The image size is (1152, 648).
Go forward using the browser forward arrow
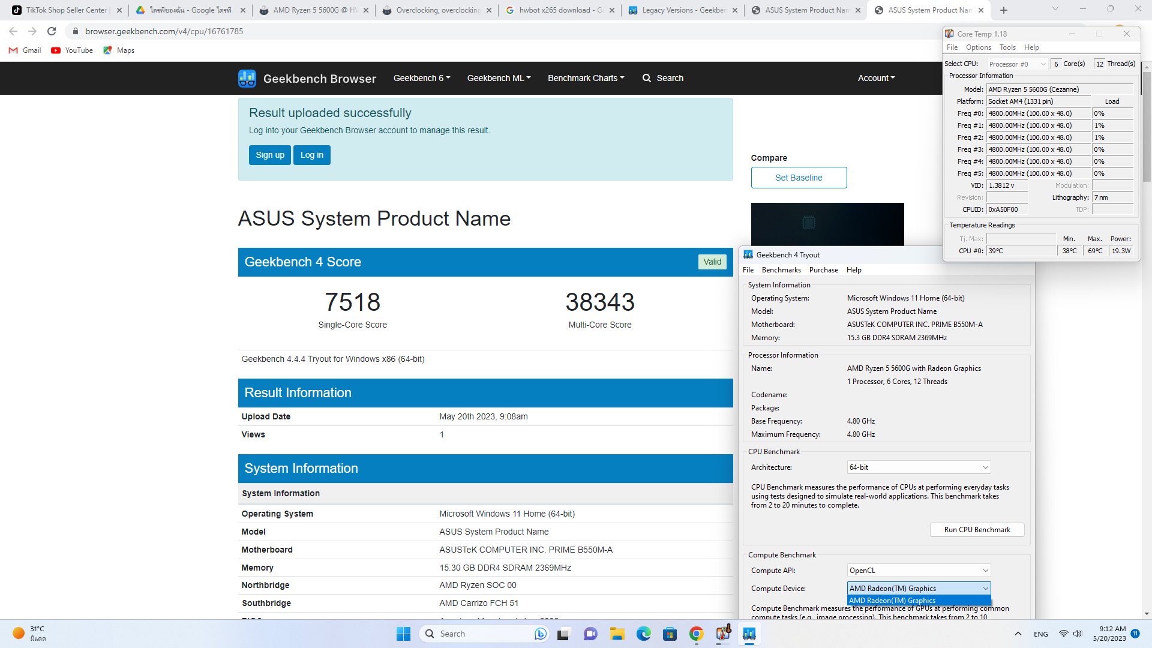[32, 31]
